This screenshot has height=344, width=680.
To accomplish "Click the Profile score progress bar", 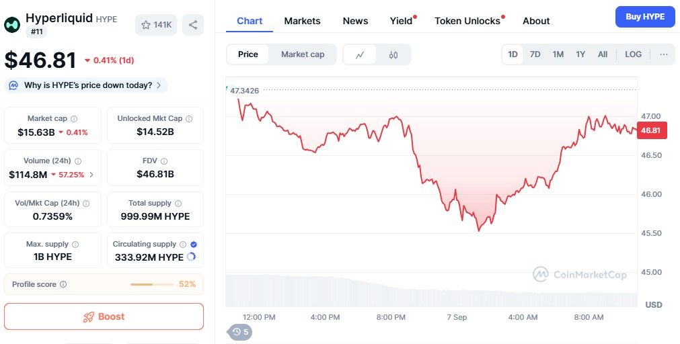I will tap(152, 285).
